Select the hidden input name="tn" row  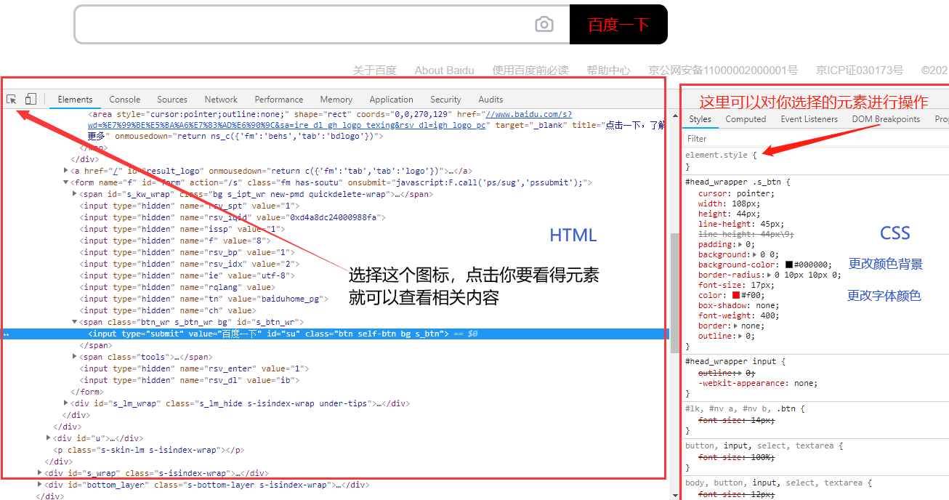[203, 299]
